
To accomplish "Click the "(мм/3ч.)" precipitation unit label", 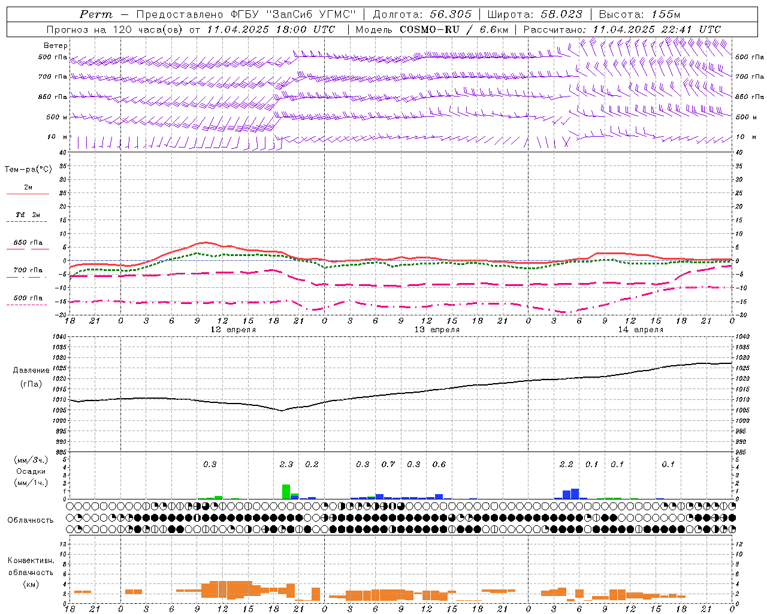I will [x=31, y=460].
